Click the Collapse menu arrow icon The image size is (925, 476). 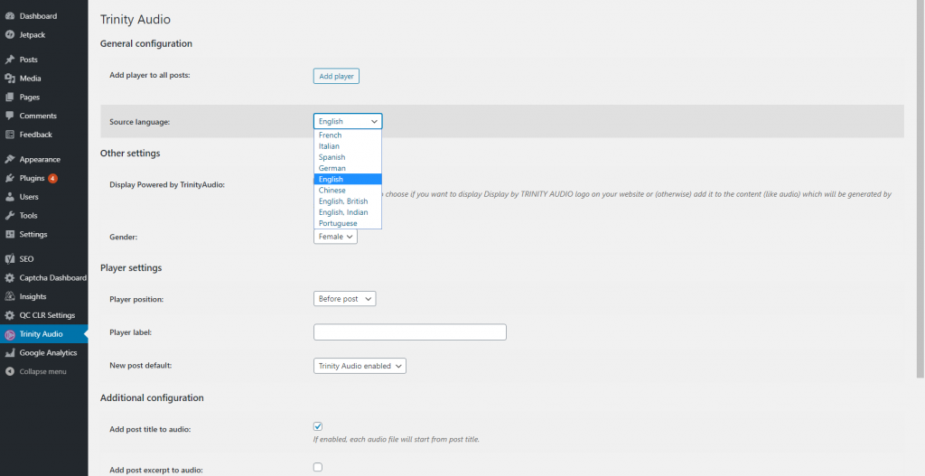click(x=9, y=371)
